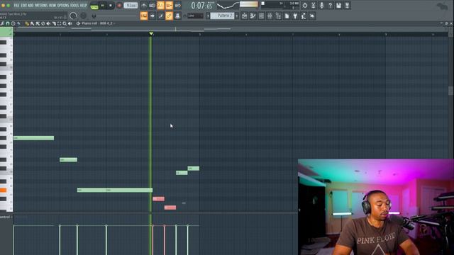The image size is (454, 255).
Task: Toggle loop recording button
Action: tap(178, 6)
